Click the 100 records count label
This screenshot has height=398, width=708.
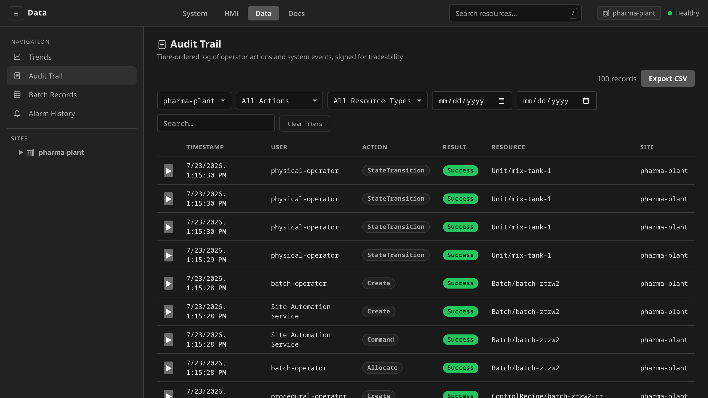point(617,79)
